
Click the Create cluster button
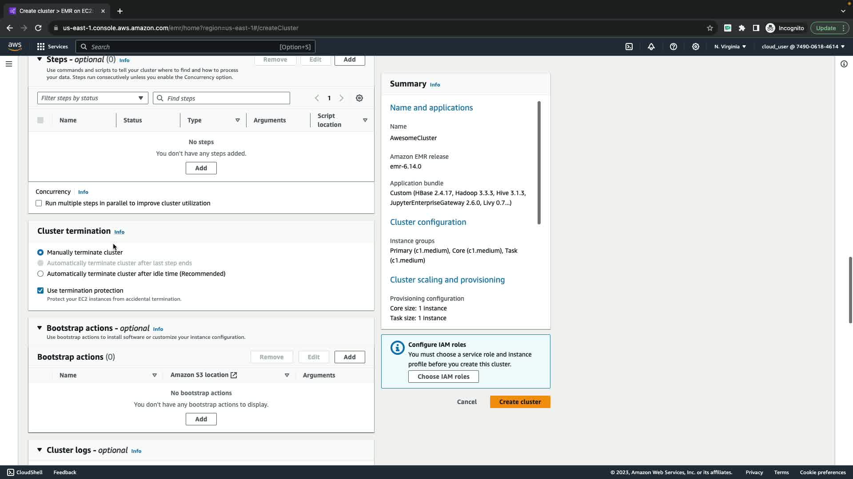click(520, 402)
